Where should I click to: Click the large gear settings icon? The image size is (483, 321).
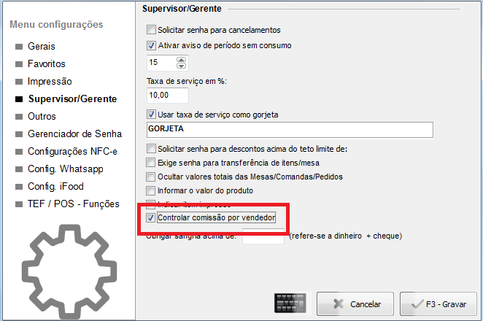click(x=69, y=271)
